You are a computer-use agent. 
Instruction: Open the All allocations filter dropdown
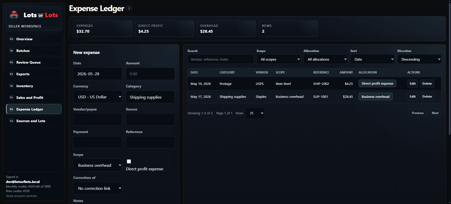[x=325, y=59]
